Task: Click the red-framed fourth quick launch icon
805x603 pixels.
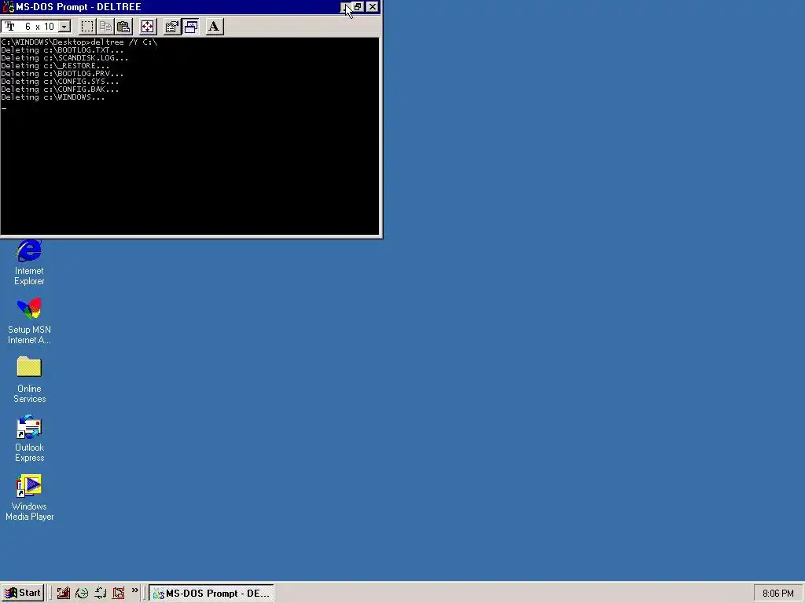Action: click(119, 594)
